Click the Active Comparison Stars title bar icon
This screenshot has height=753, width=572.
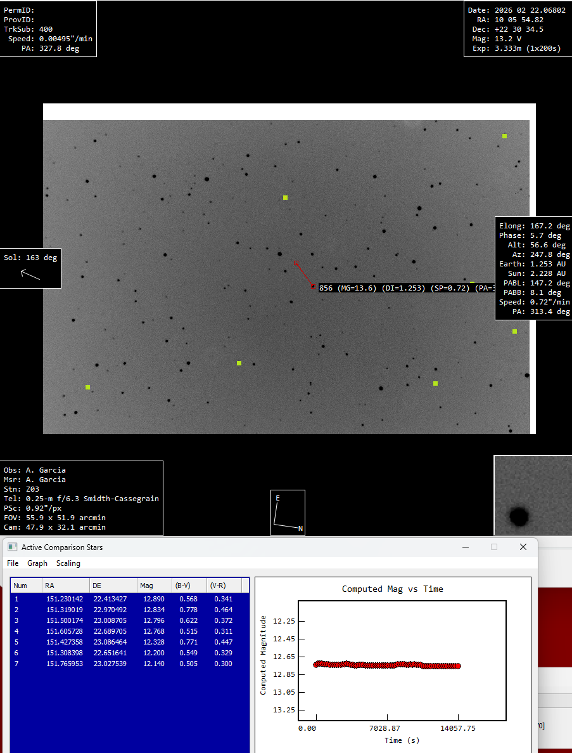(x=11, y=547)
